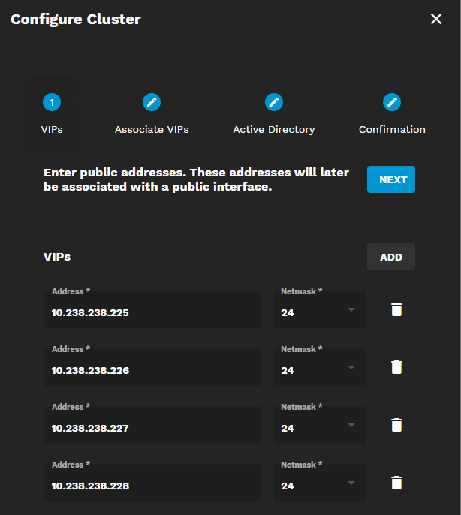Close the Configure Cluster dialog
461x515 pixels.
(436, 20)
